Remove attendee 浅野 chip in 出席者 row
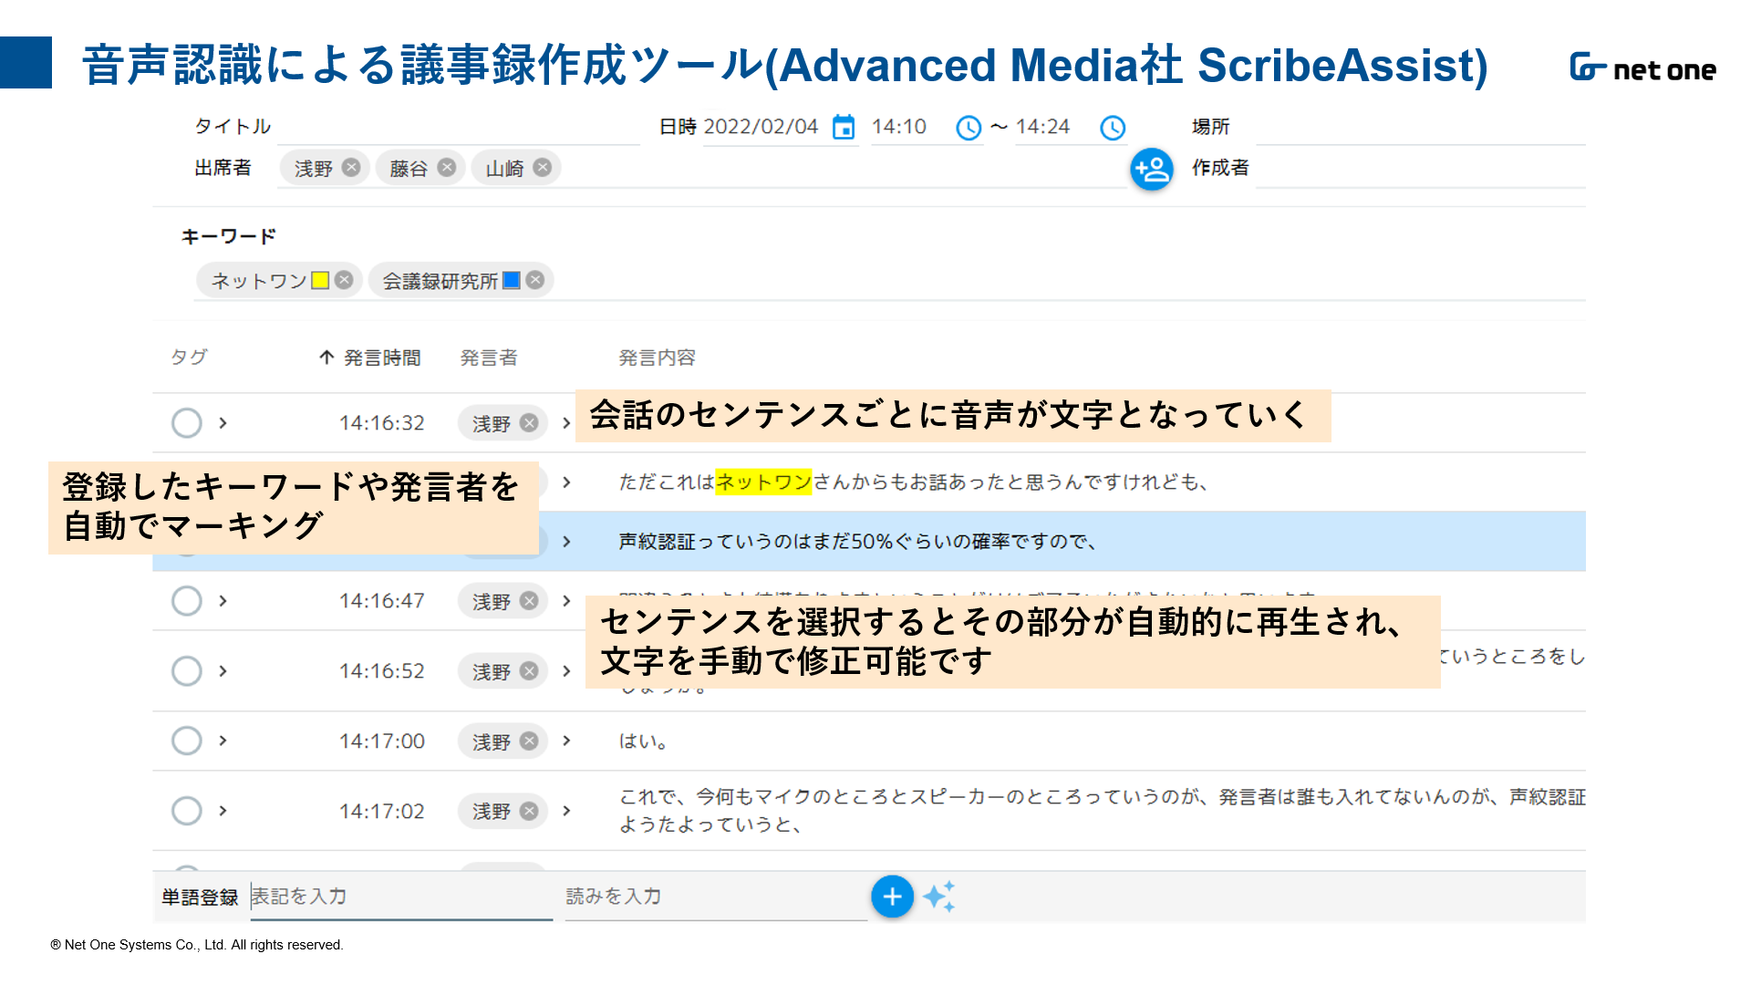 351,168
